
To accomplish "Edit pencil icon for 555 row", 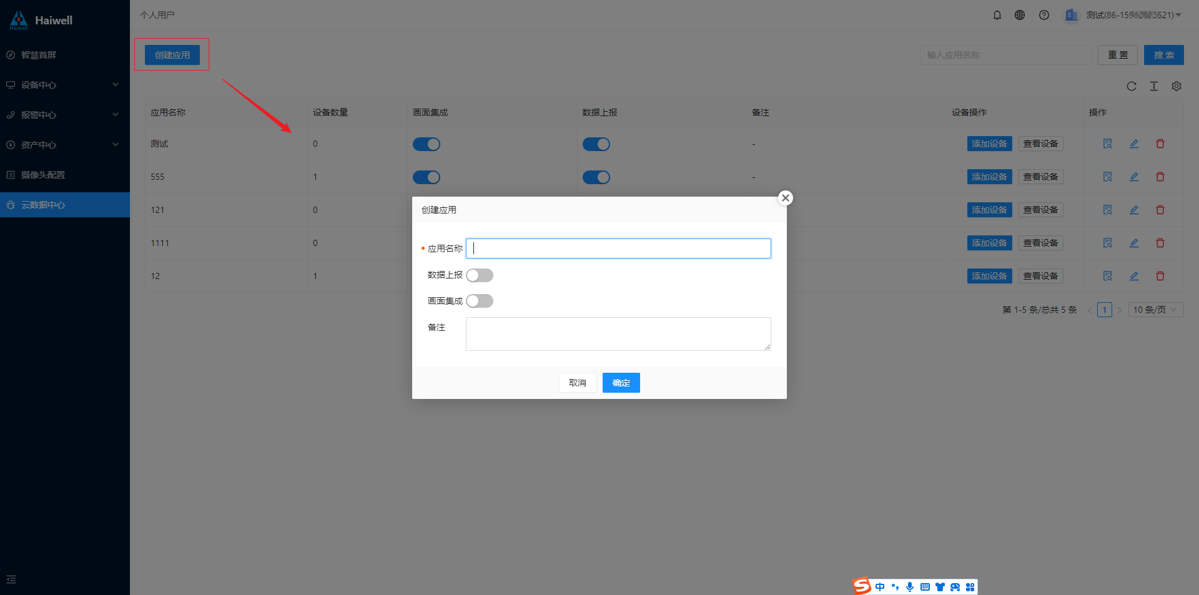I will tap(1134, 177).
